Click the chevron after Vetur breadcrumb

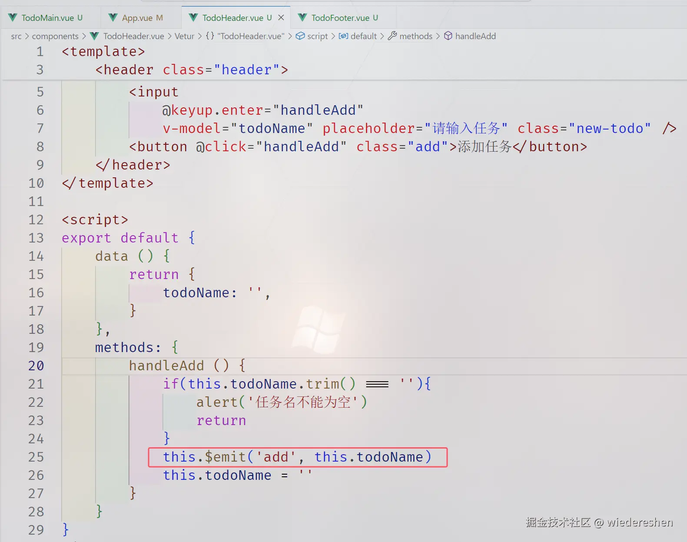pos(200,36)
